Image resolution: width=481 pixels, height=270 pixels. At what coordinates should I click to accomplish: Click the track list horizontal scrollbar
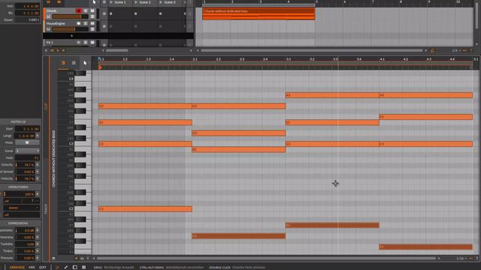117,50
